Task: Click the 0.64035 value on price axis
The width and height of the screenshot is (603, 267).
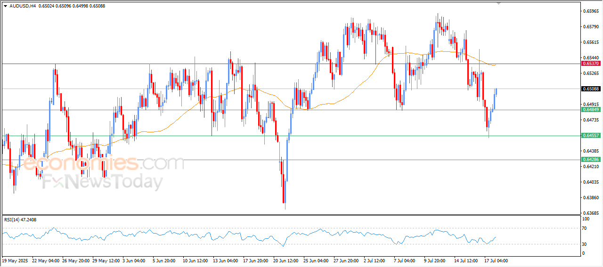Action: coord(591,182)
